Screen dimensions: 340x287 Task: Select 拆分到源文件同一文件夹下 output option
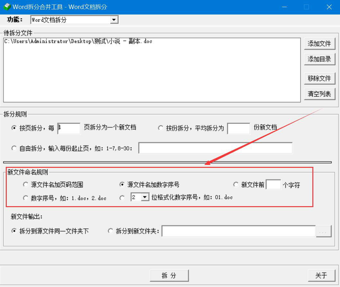click(x=14, y=231)
